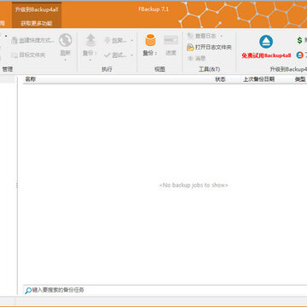The image size is (307, 307).
Task: Click the magnifier search icon
Action: (28, 291)
